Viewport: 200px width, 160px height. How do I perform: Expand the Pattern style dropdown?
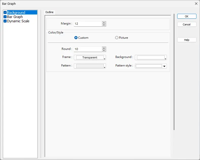click(x=151, y=66)
